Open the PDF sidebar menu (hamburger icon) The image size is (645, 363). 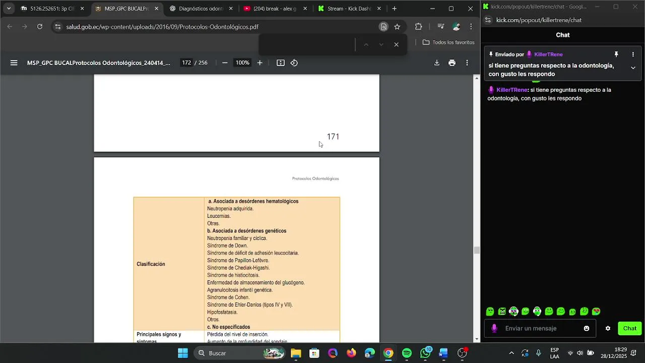coord(14,63)
